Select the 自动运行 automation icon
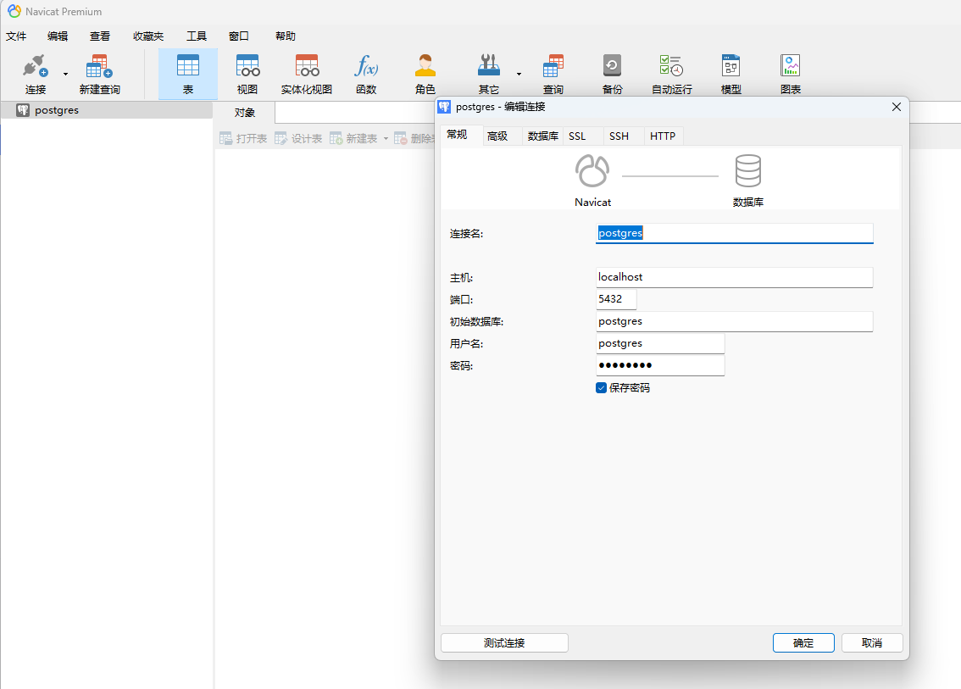The height and width of the screenshot is (689, 961). (671, 74)
